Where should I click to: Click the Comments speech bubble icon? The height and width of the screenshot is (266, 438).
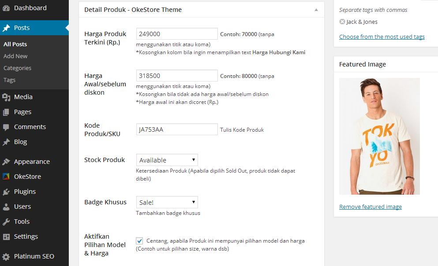[6, 127]
